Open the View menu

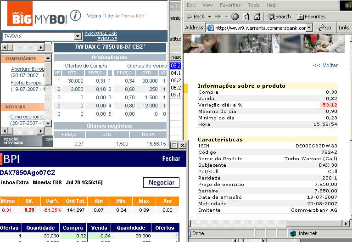[x=207, y=5]
